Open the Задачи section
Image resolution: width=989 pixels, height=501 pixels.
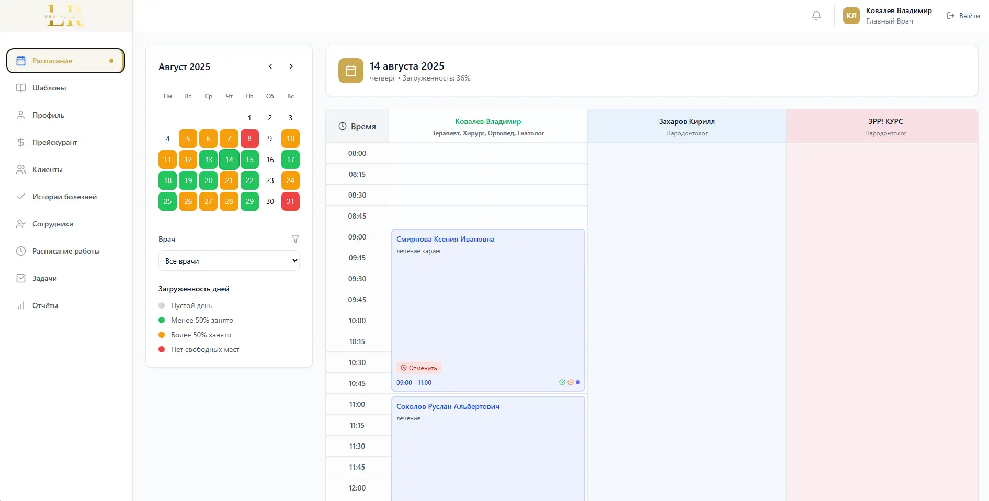click(44, 278)
